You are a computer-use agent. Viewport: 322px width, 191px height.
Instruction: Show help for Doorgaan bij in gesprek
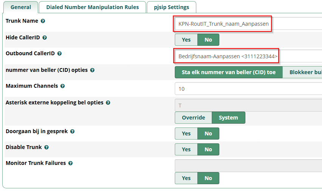pos(72,132)
